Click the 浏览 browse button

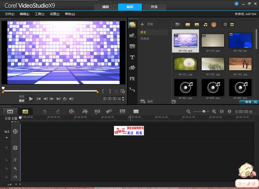click(x=147, y=101)
